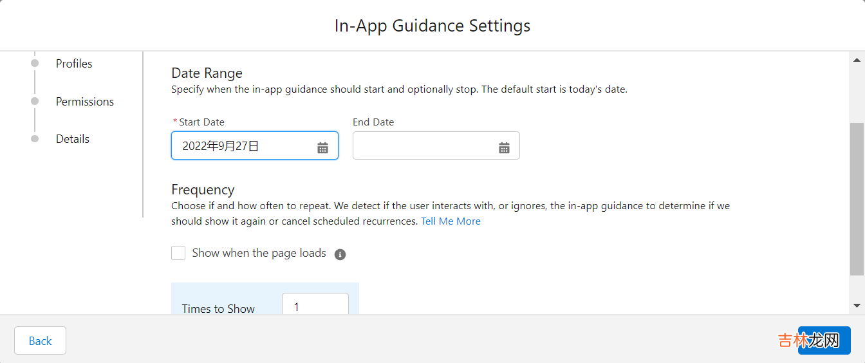Click the scrollbar up arrow
The height and width of the screenshot is (363, 865).
tap(857, 60)
